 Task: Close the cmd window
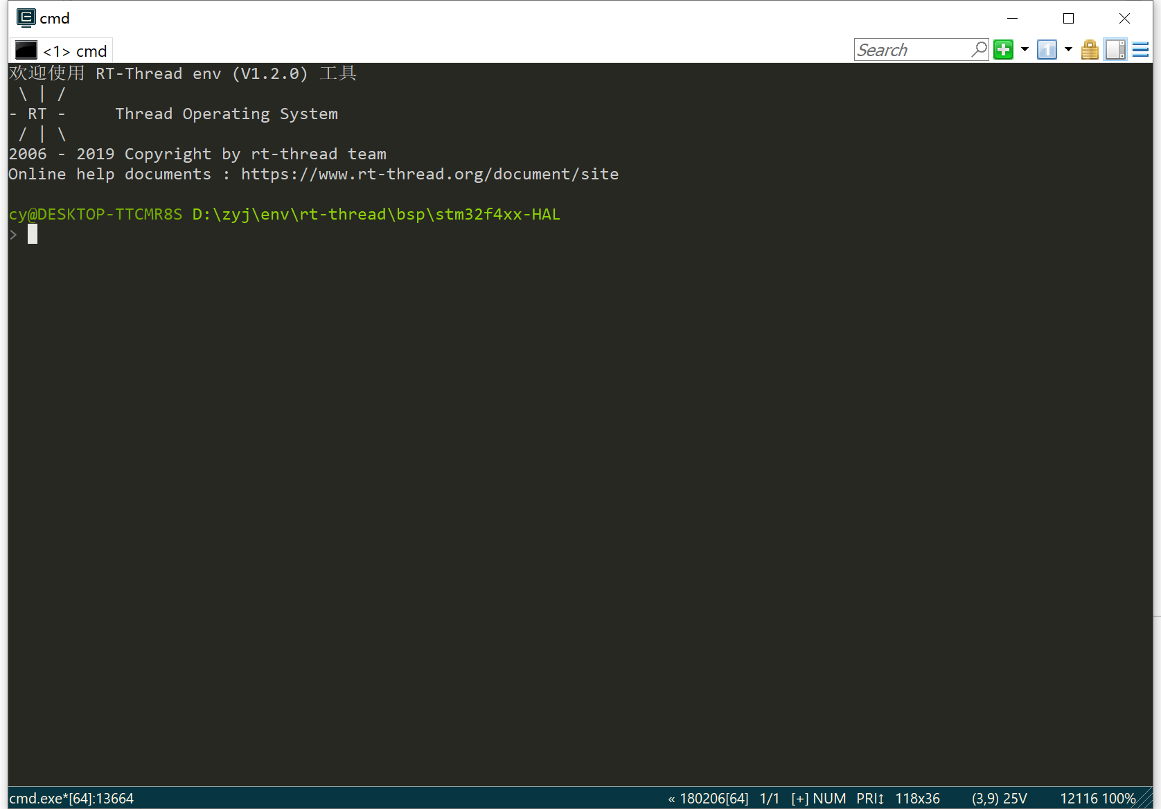tap(1124, 18)
